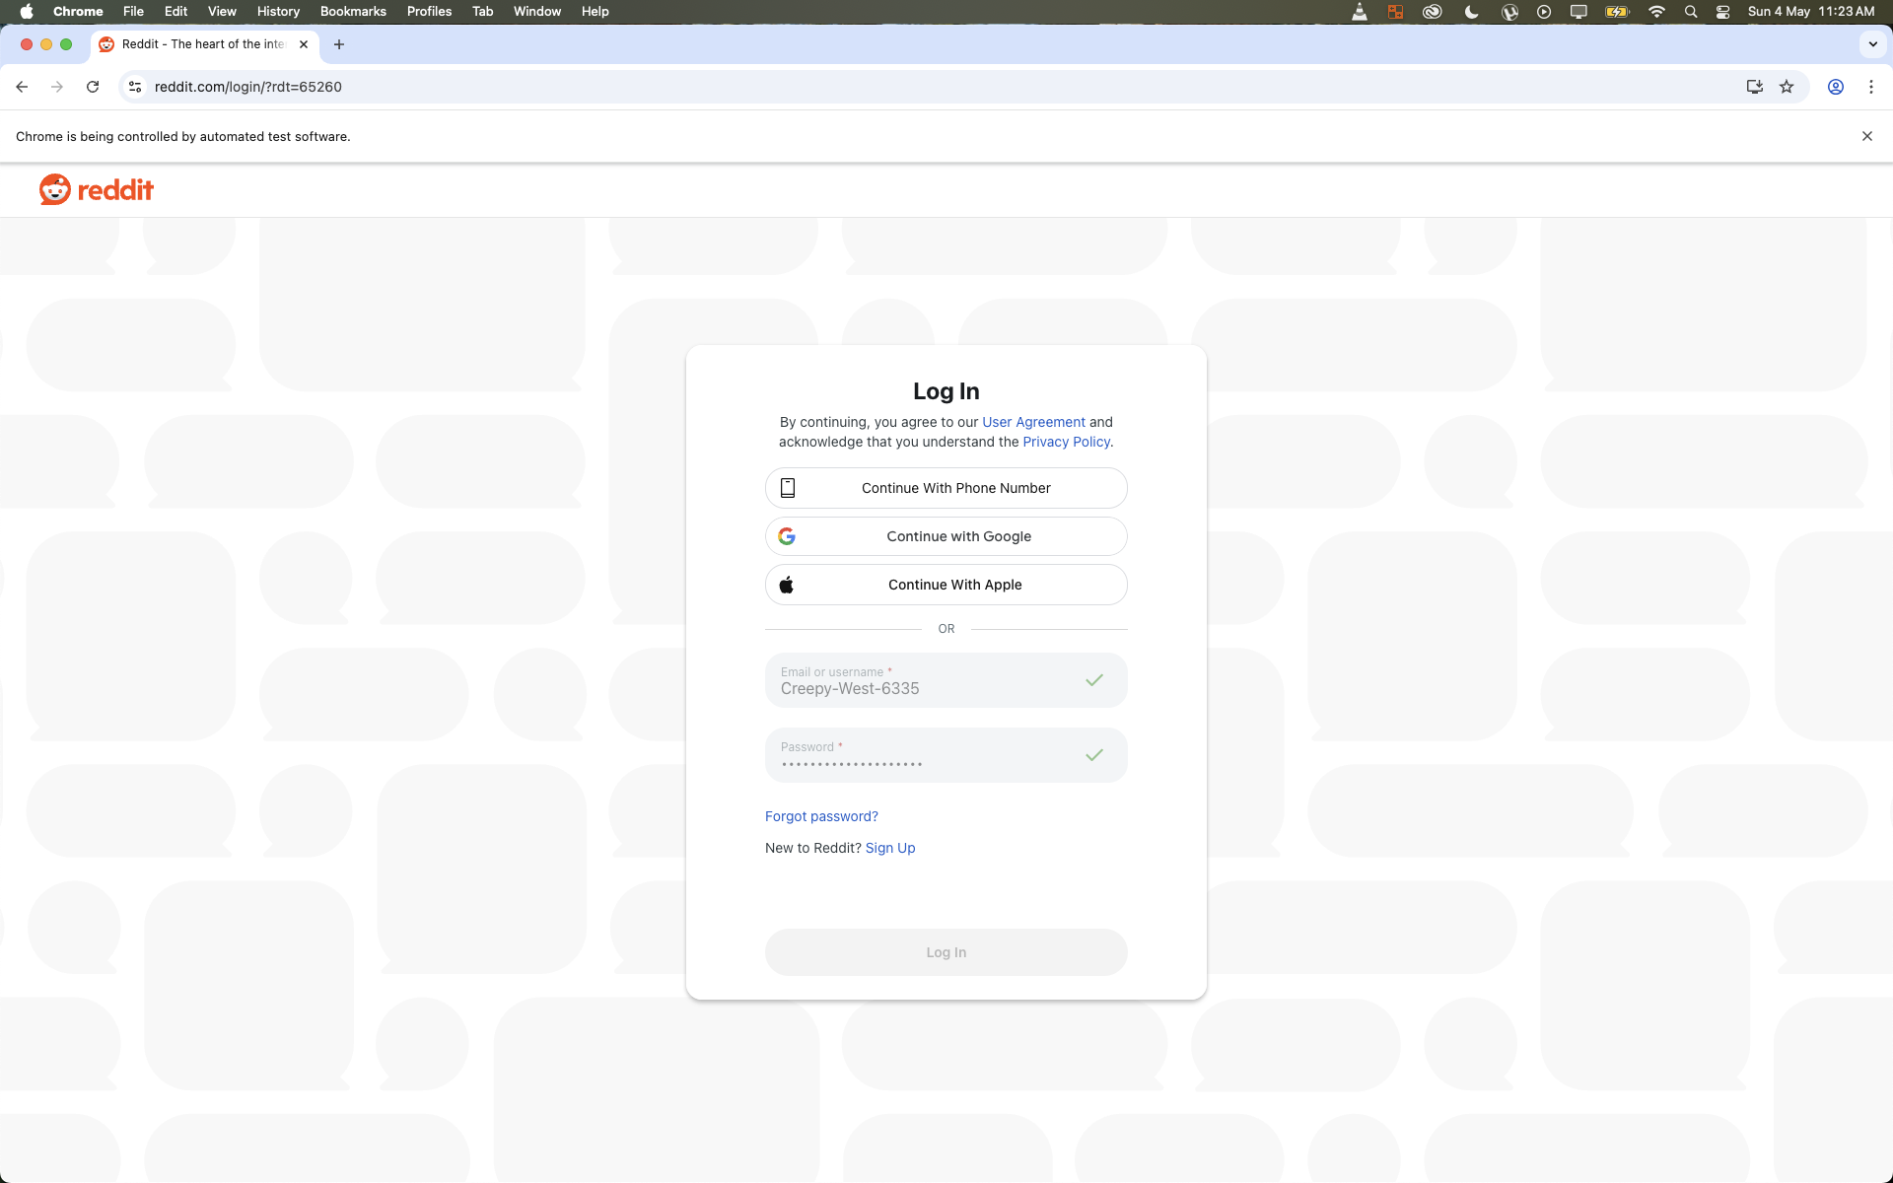Click Continue with Google
1893x1183 pixels.
[x=946, y=536]
